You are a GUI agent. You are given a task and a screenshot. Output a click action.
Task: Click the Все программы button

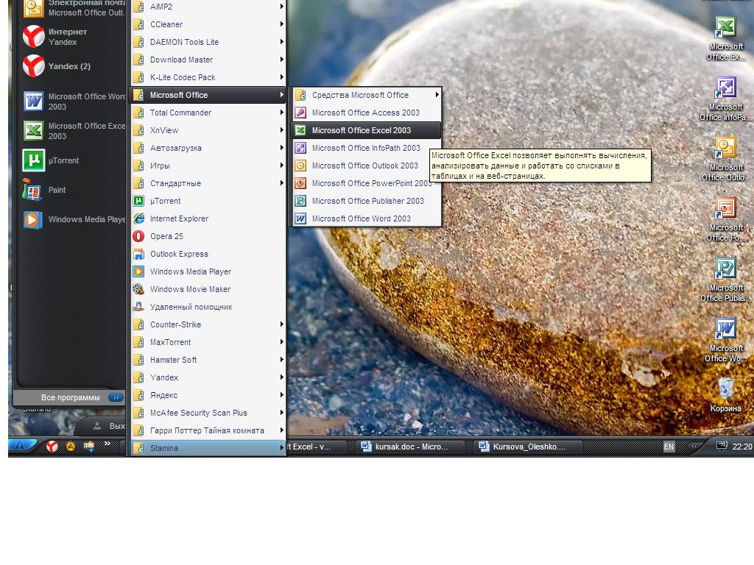click(70, 397)
